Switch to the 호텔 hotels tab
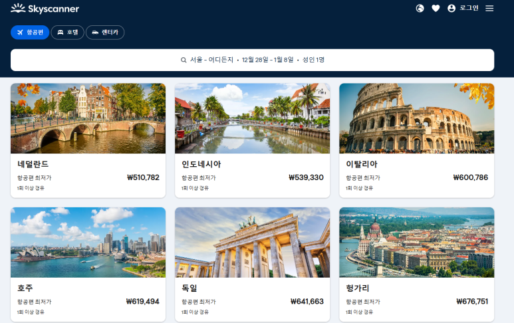 [x=68, y=32]
